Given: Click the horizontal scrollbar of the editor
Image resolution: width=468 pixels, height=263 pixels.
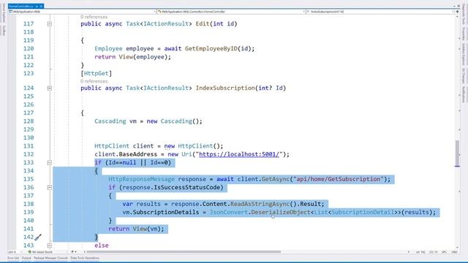Looking at the screenshot, I should point(184,252).
